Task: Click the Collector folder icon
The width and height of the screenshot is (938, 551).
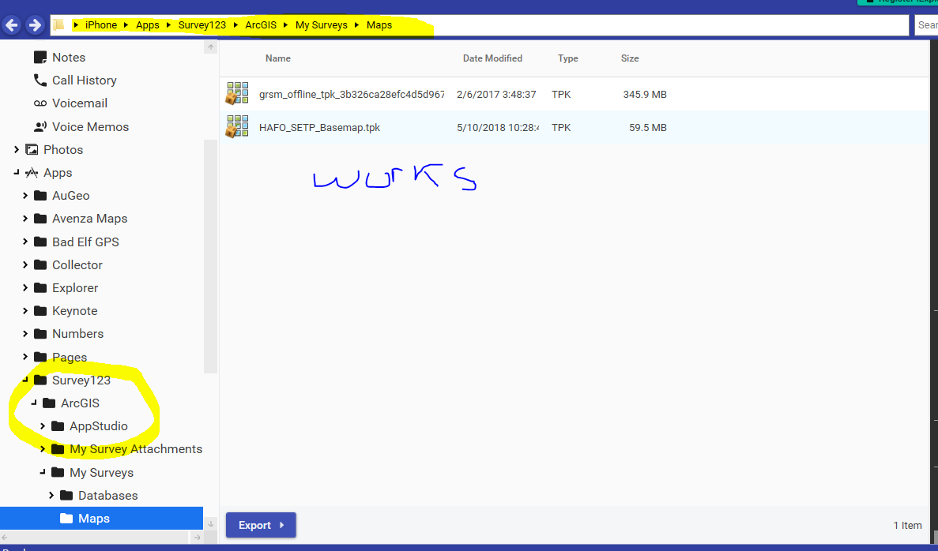Action: [40, 264]
